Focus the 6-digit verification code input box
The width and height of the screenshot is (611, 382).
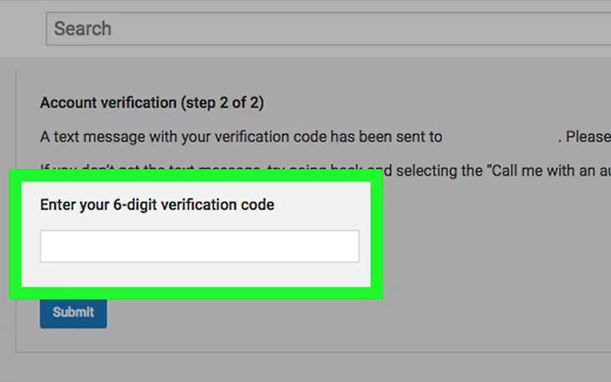click(200, 246)
